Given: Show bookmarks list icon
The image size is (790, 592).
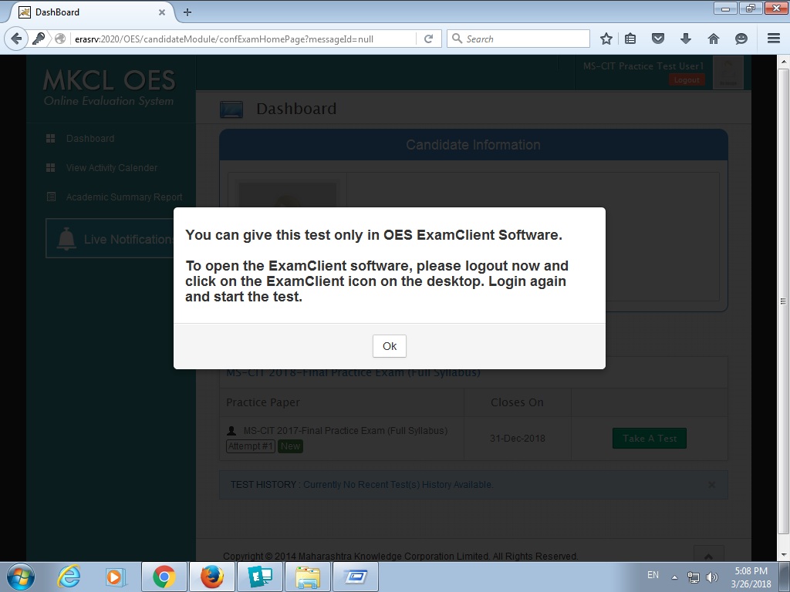Looking at the screenshot, I should (630, 39).
